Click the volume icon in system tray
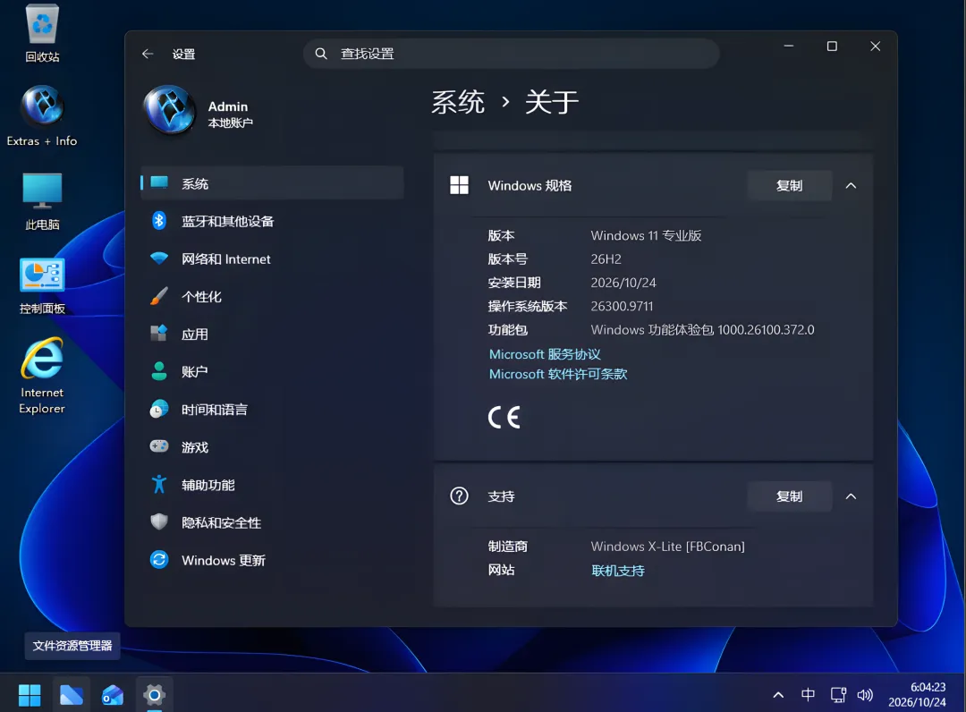The height and width of the screenshot is (712, 966). pos(865,695)
